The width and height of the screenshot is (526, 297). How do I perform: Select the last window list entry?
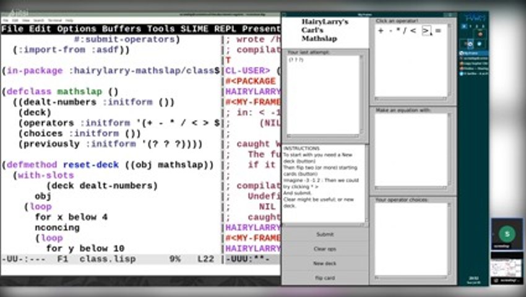[x=473, y=74]
